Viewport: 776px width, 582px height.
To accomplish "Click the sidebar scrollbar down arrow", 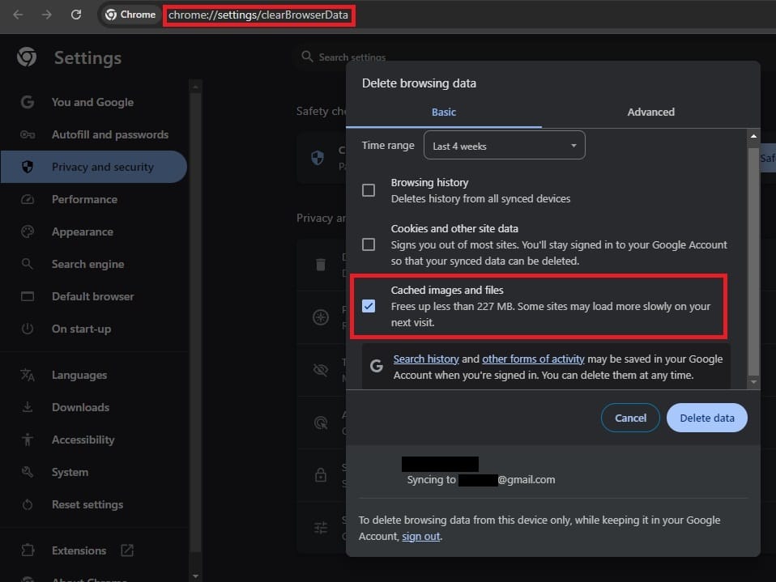I will (195, 576).
